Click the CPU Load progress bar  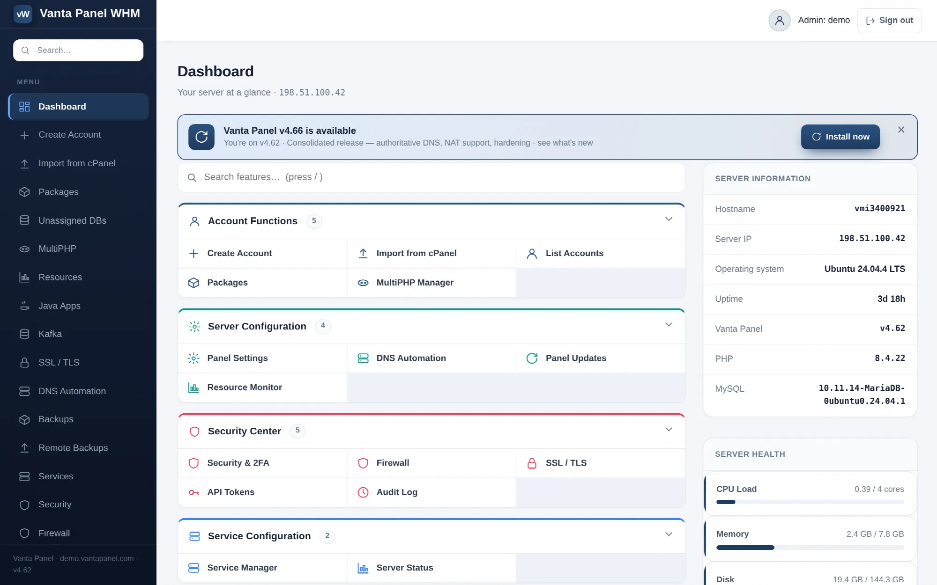[x=810, y=502]
